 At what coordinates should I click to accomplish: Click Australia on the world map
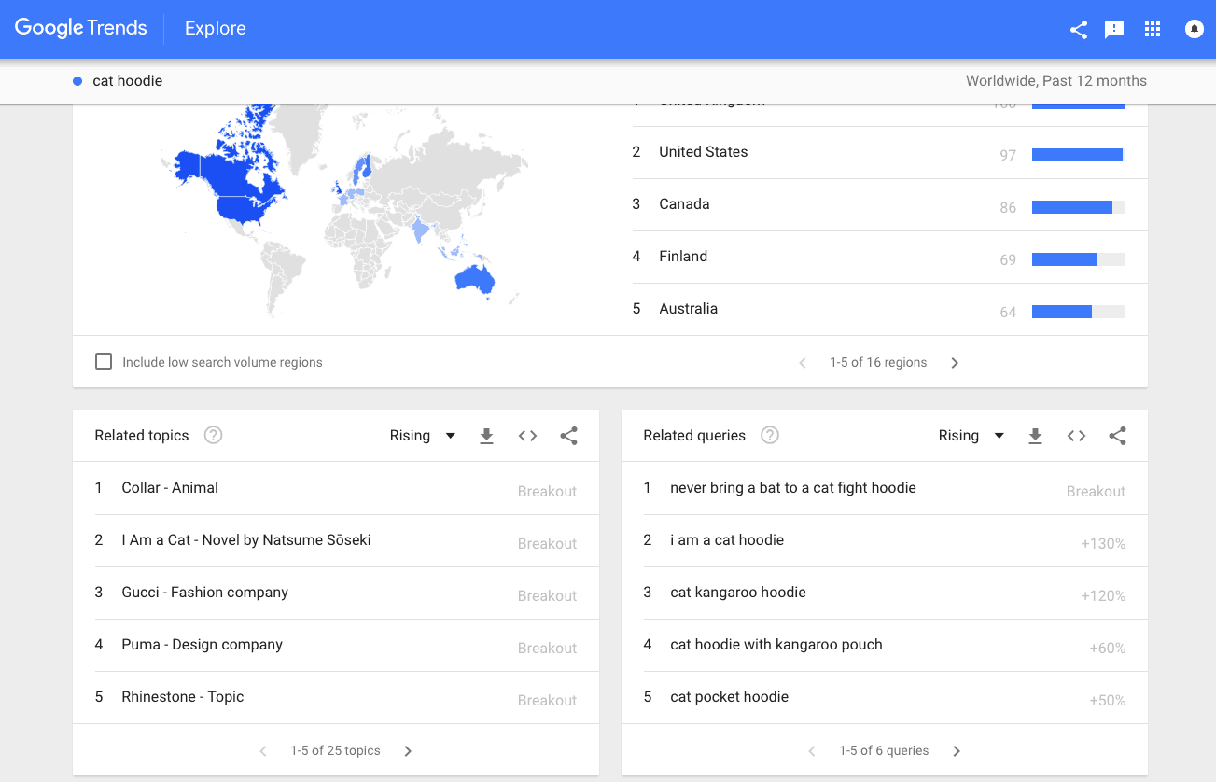(x=473, y=280)
